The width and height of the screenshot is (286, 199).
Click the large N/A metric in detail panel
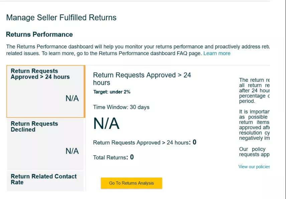point(106,124)
